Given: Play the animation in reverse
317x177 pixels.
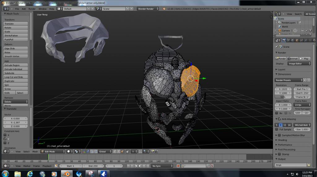Looking at the screenshot, I should pyautogui.click(x=136, y=166).
